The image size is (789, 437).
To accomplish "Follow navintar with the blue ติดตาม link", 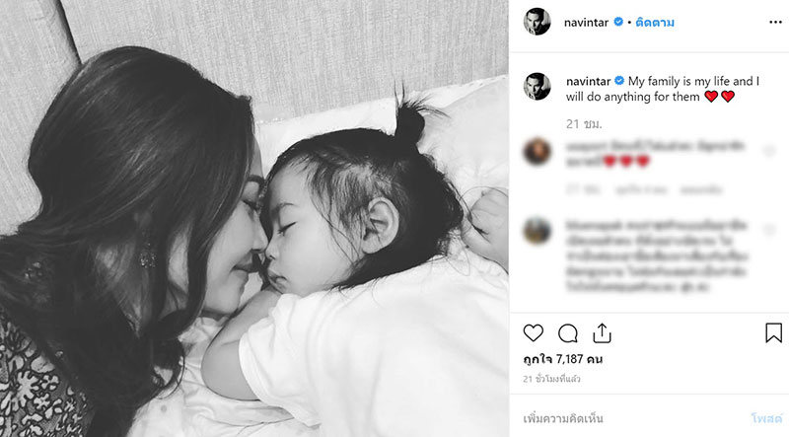I will pyautogui.click(x=655, y=22).
